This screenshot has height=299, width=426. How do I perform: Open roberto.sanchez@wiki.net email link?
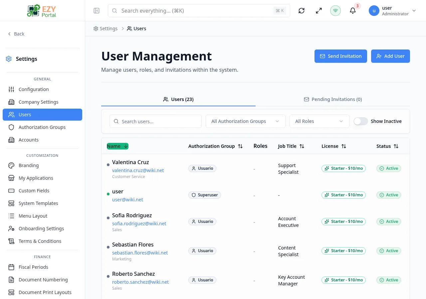[140, 282]
